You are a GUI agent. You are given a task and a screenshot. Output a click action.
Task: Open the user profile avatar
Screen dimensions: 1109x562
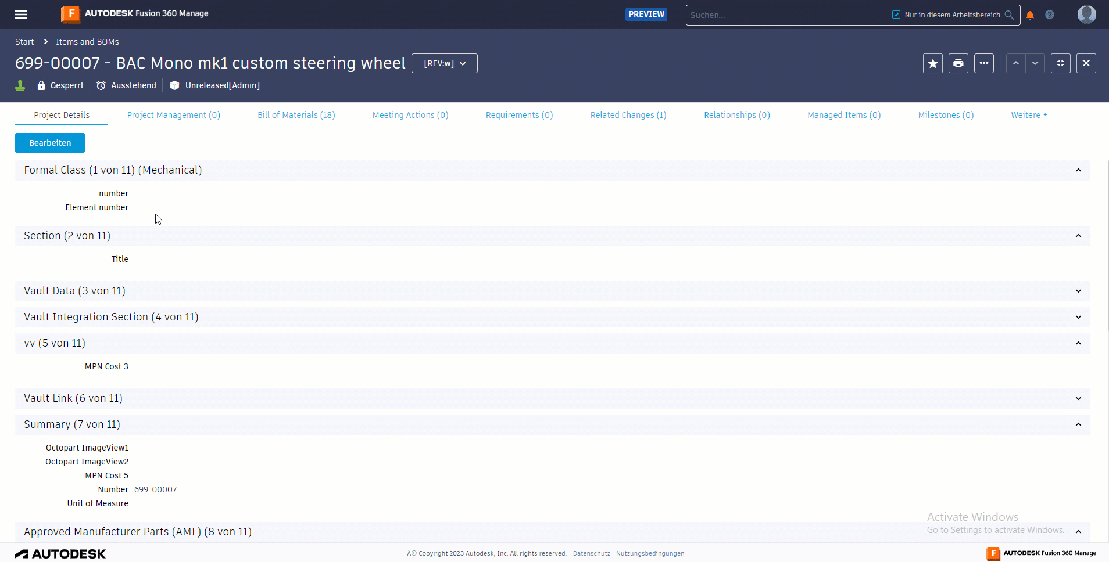1086,15
